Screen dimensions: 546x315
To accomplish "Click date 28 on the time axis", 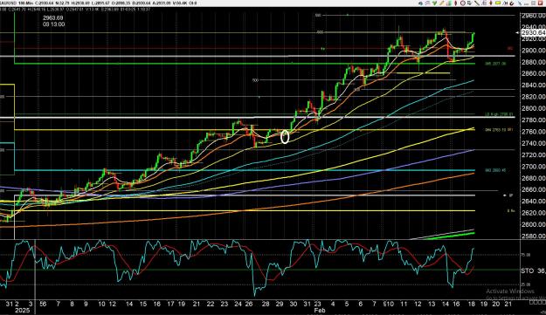I will pos(266,304).
